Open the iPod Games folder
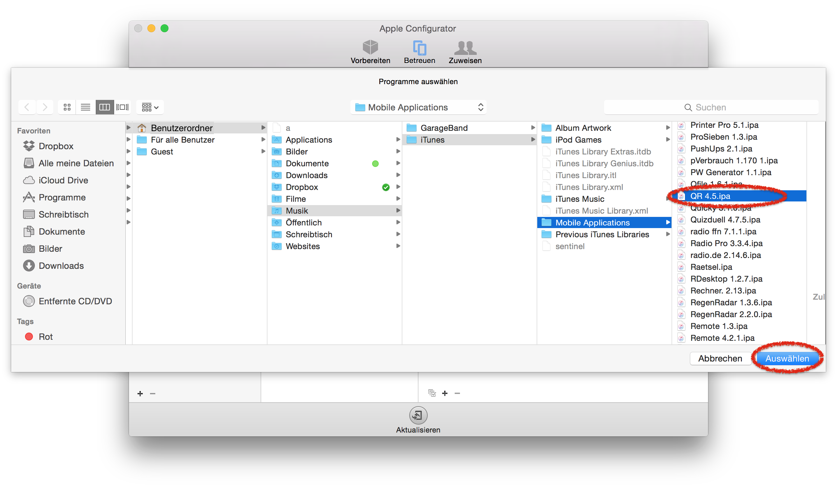Image resolution: width=837 pixels, height=489 pixels. 604,140
